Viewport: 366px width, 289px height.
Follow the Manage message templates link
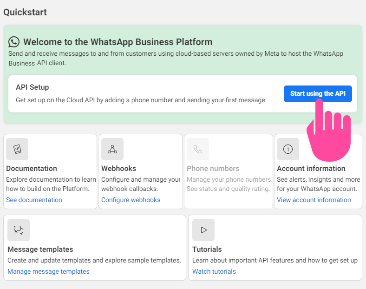pyautogui.click(x=48, y=271)
